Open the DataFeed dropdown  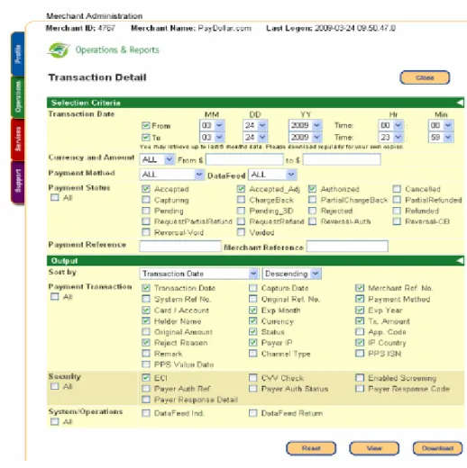(272, 175)
